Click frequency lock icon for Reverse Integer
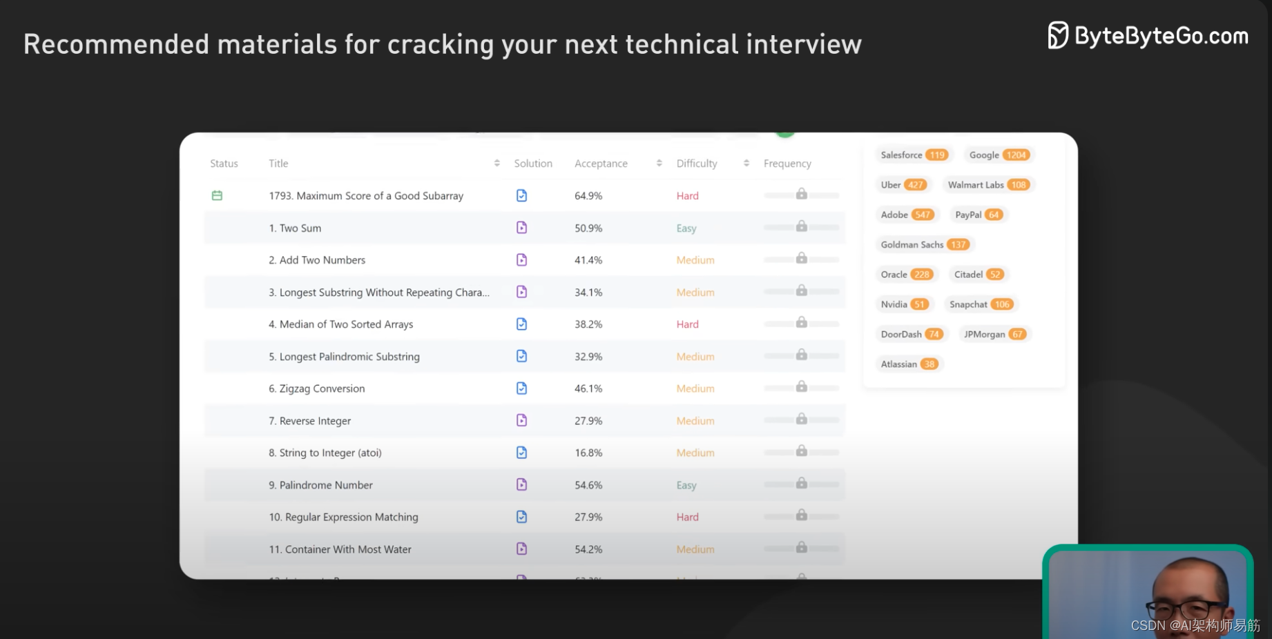This screenshot has height=639, width=1272. click(801, 418)
